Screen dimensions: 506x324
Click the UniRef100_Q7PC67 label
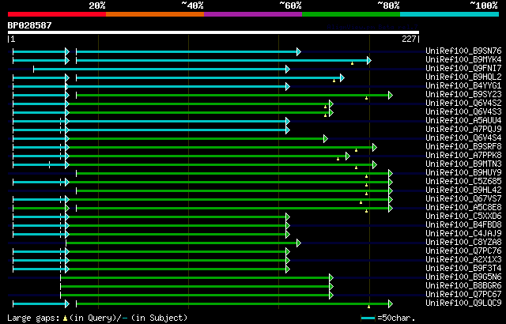[463, 295]
